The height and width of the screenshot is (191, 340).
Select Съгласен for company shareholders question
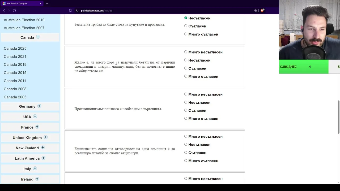click(x=186, y=153)
